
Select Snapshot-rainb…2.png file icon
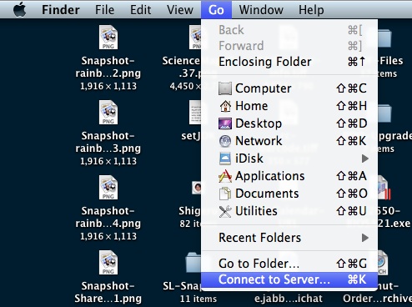pyautogui.click(x=108, y=38)
